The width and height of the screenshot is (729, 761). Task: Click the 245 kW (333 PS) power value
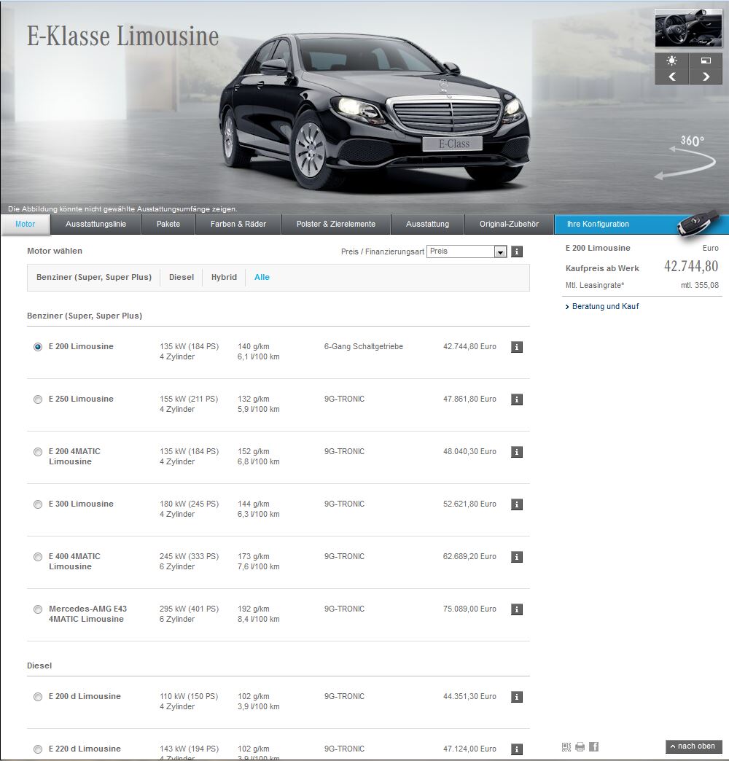[x=189, y=556]
